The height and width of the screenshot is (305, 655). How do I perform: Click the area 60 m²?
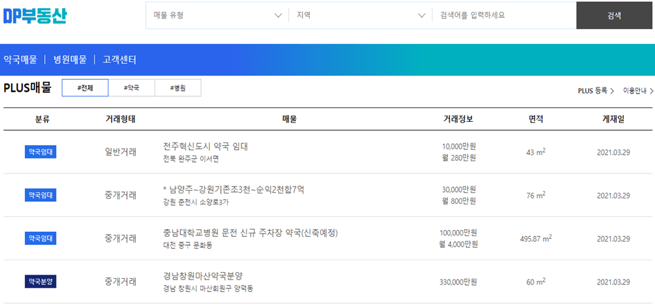(x=536, y=282)
